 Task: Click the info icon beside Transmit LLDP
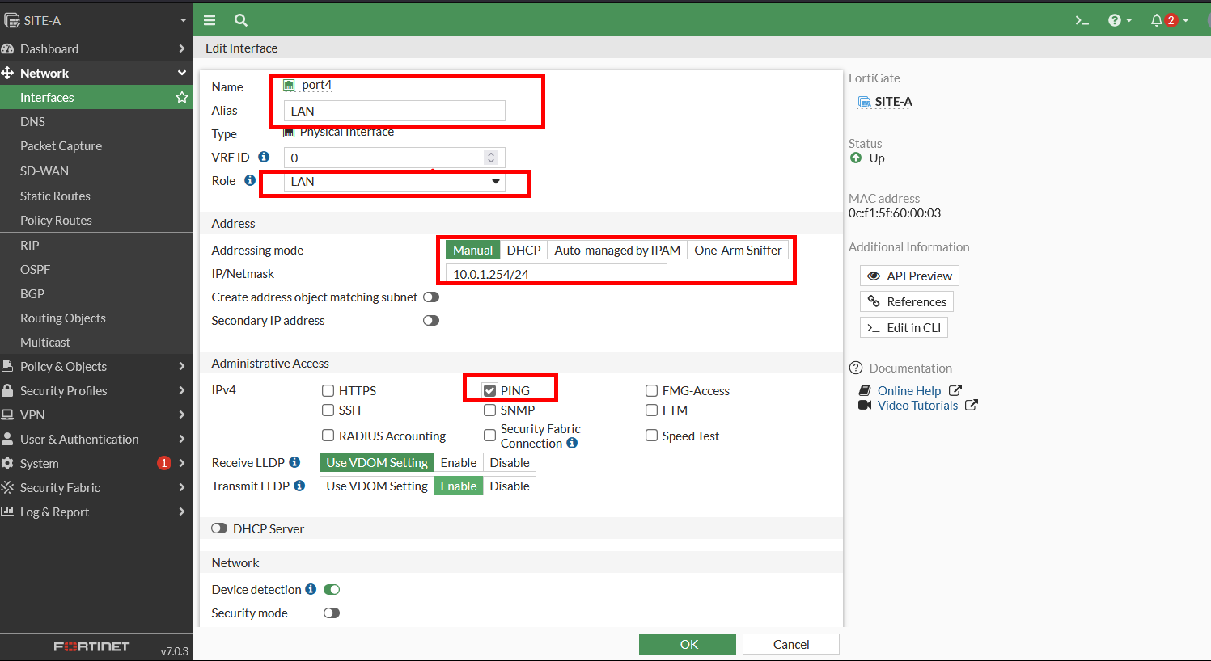point(299,486)
